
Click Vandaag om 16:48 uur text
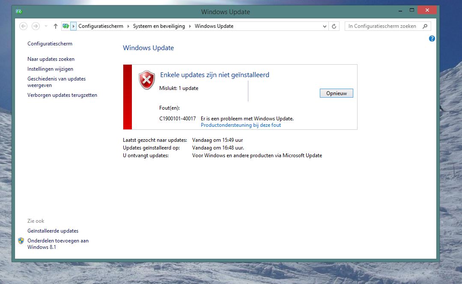pos(218,148)
